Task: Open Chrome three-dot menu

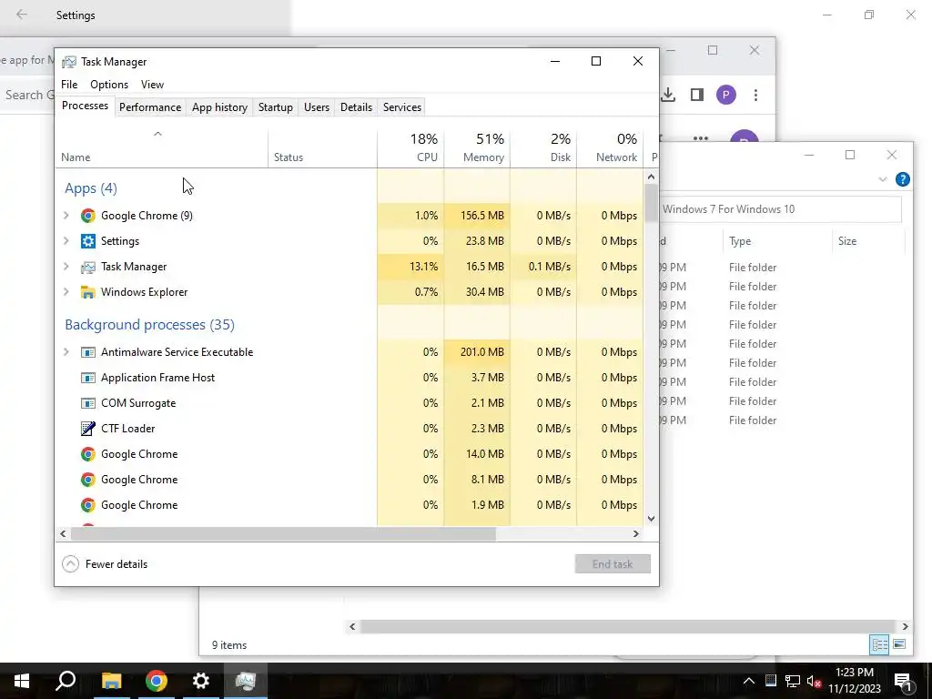Action: (x=755, y=95)
